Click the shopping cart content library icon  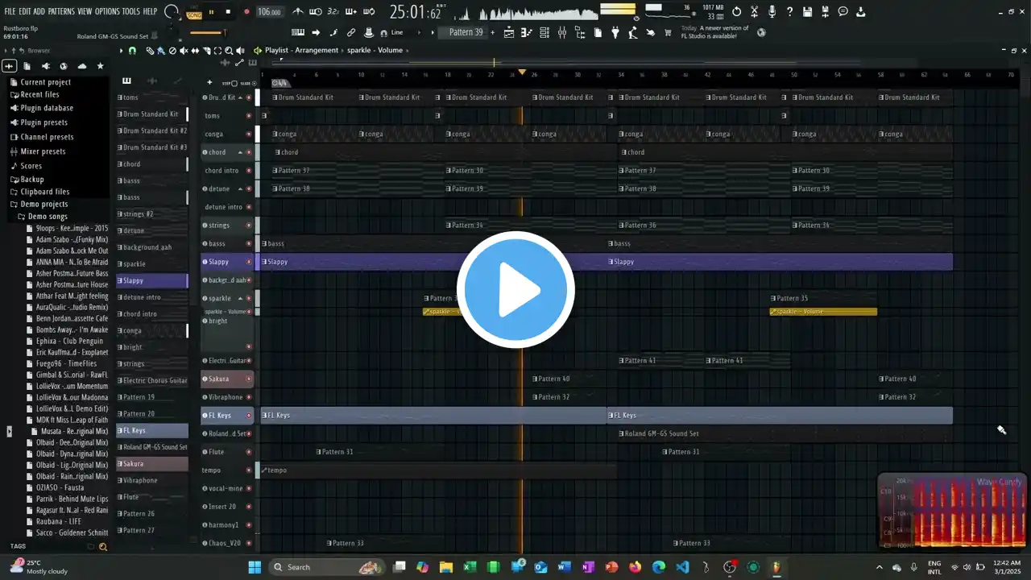point(668,33)
